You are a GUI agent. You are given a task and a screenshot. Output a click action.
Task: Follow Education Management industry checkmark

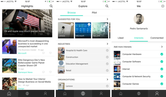(x=107, y=64)
